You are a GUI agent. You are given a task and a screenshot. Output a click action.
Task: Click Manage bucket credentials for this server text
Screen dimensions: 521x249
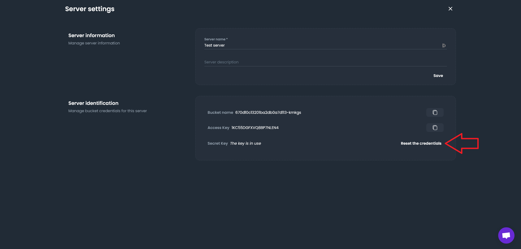tap(107, 111)
